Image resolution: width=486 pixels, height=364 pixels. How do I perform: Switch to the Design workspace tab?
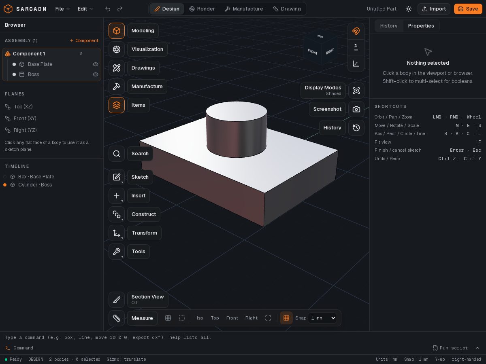tap(167, 9)
